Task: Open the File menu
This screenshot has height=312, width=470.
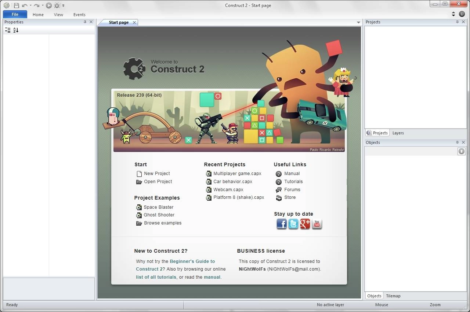Action: coord(15,14)
